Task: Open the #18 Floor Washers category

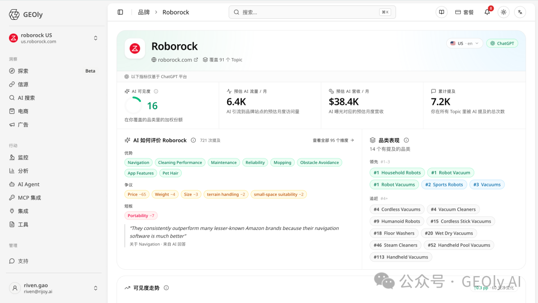Action: pyautogui.click(x=394, y=233)
